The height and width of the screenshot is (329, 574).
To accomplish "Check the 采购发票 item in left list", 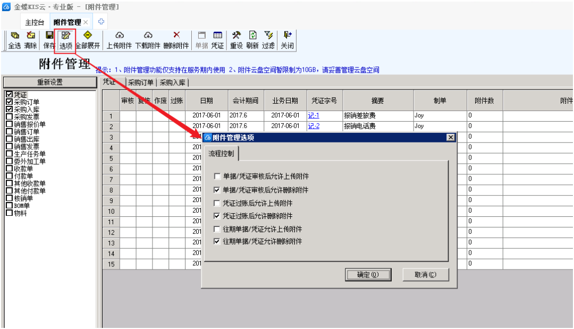I will point(9,116).
